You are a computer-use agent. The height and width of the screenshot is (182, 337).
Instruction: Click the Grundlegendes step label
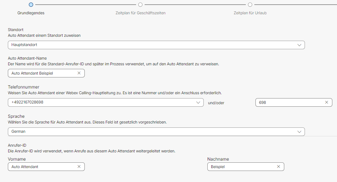tap(31, 13)
